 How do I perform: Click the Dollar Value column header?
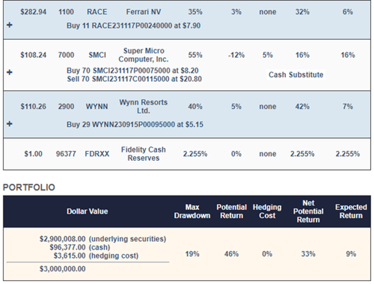[87, 211]
